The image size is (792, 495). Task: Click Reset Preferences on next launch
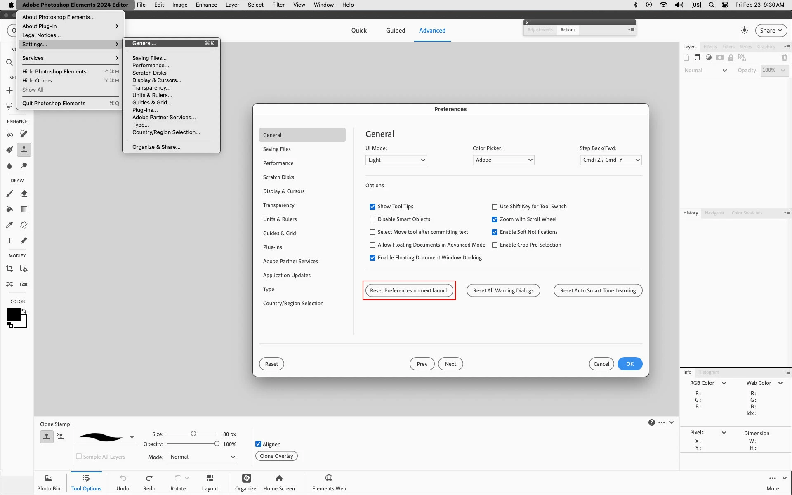[x=409, y=290]
